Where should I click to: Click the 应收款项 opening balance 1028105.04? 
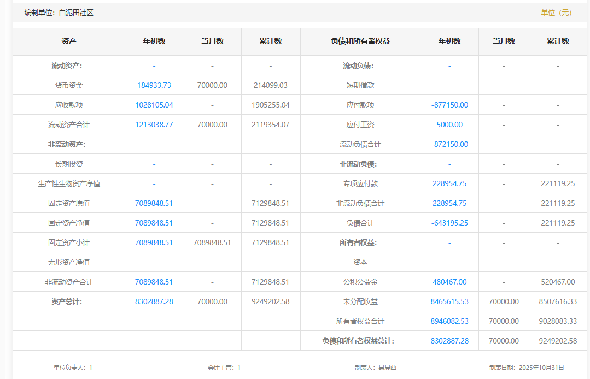pyautogui.click(x=154, y=105)
